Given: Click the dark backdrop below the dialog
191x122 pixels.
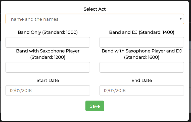Looking at the screenshot, I should (x=95, y=121).
